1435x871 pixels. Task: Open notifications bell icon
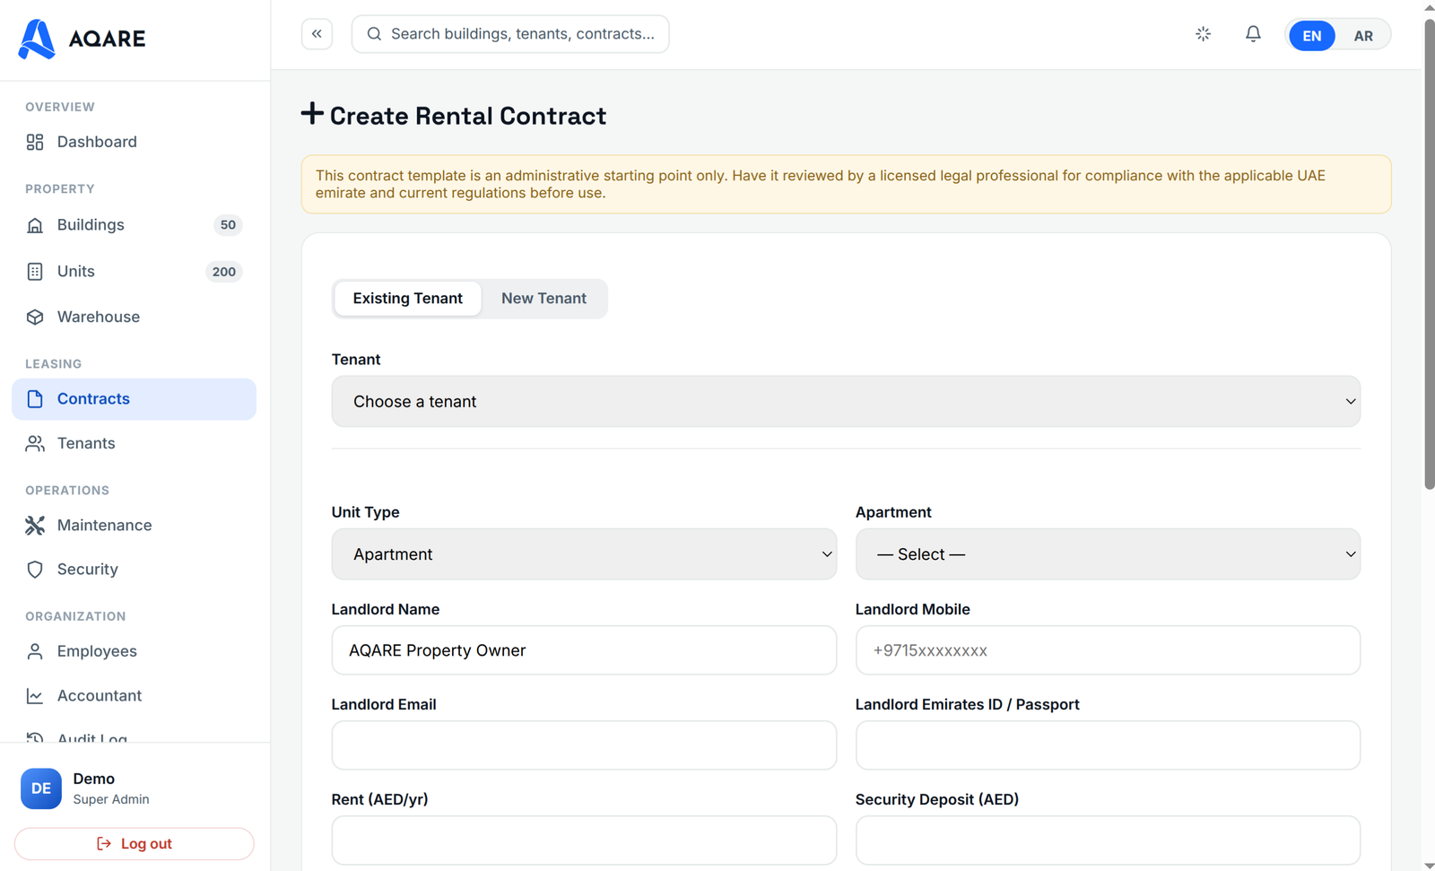coord(1253,34)
